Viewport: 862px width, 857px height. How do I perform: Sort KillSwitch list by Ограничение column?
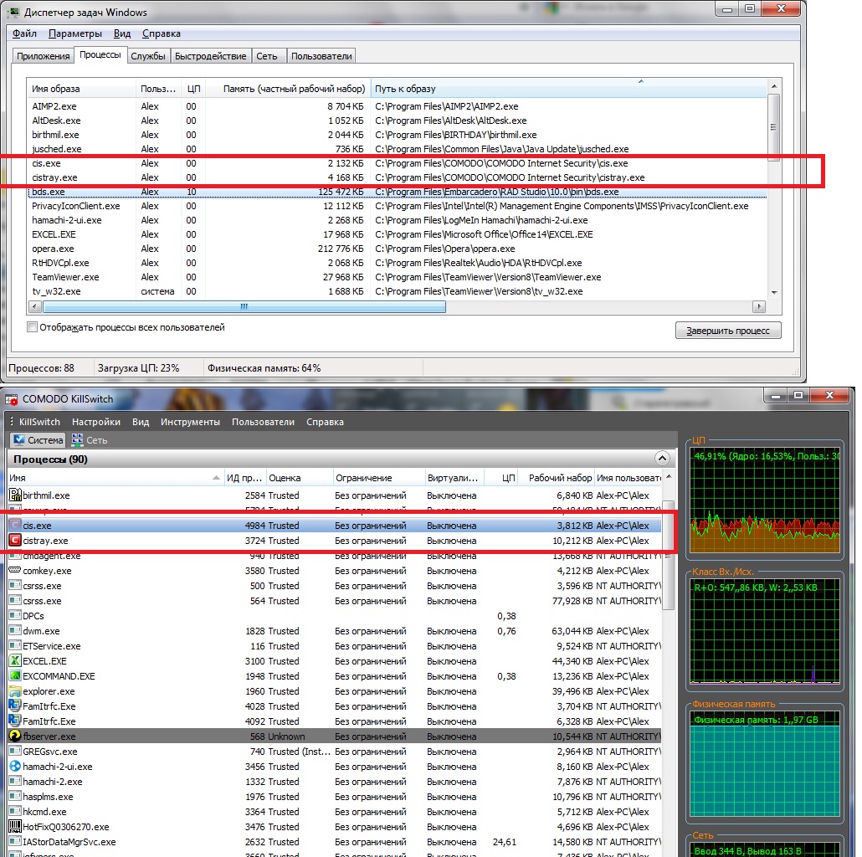click(x=379, y=478)
